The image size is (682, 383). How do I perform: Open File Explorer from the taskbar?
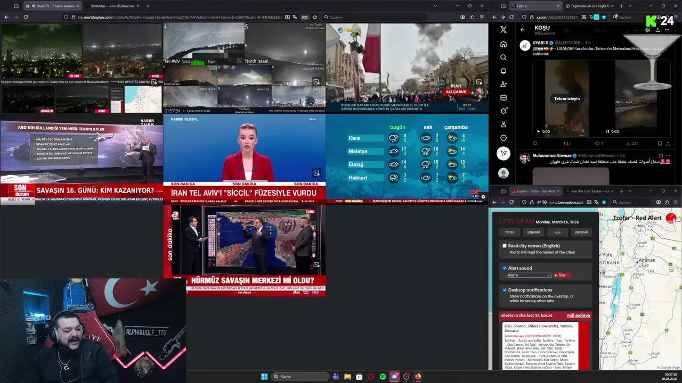click(x=347, y=377)
